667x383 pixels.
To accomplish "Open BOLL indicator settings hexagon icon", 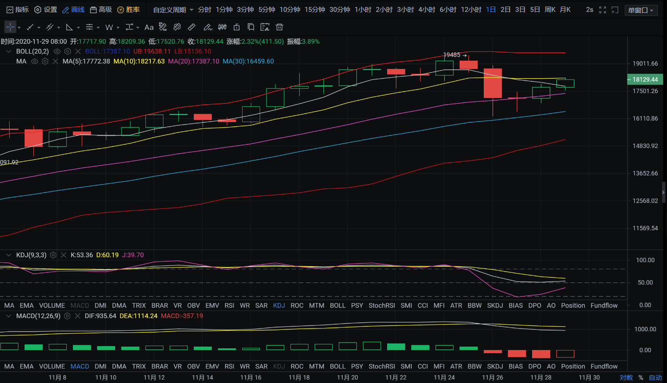I will (68, 51).
